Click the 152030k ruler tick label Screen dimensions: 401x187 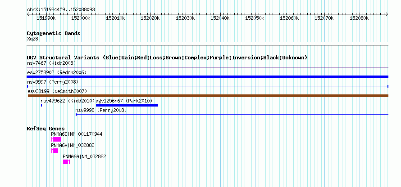coord(185,18)
